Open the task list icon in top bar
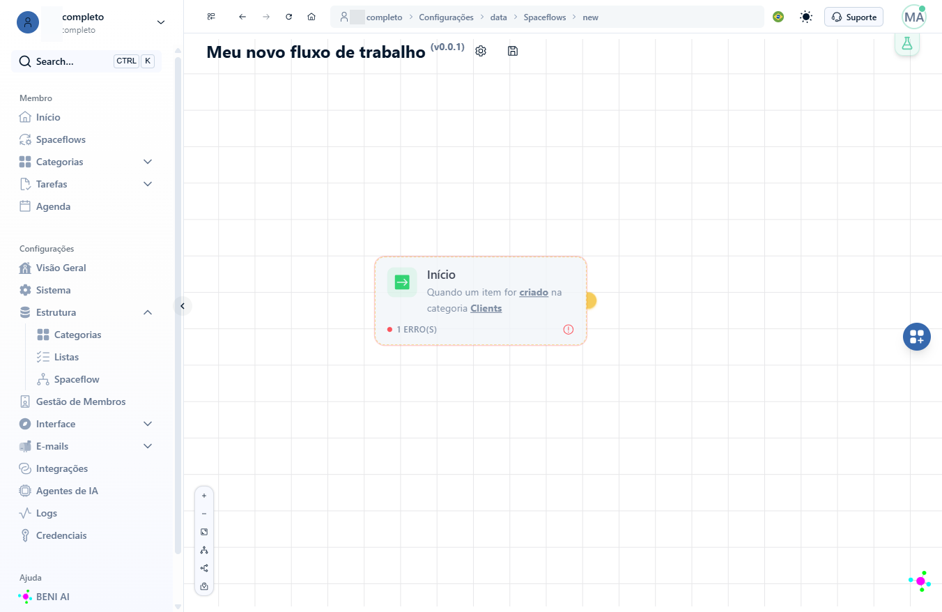This screenshot has width=942, height=612. tap(211, 17)
